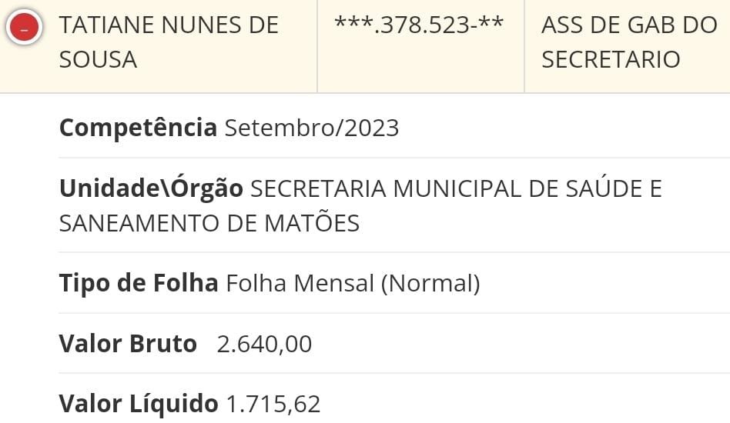730x423 pixels.
Task: Click the divider between name and CPF columns
Action: [x=317, y=46]
